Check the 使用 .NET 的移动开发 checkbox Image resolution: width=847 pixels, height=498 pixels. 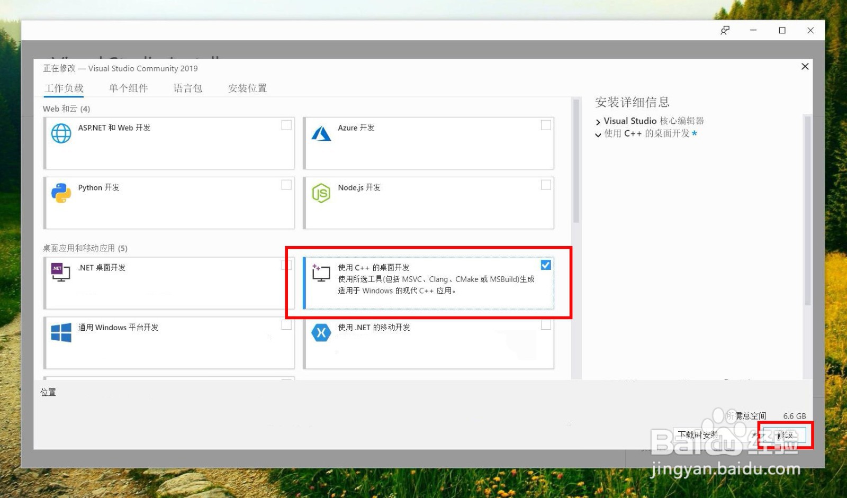[546, 324]
